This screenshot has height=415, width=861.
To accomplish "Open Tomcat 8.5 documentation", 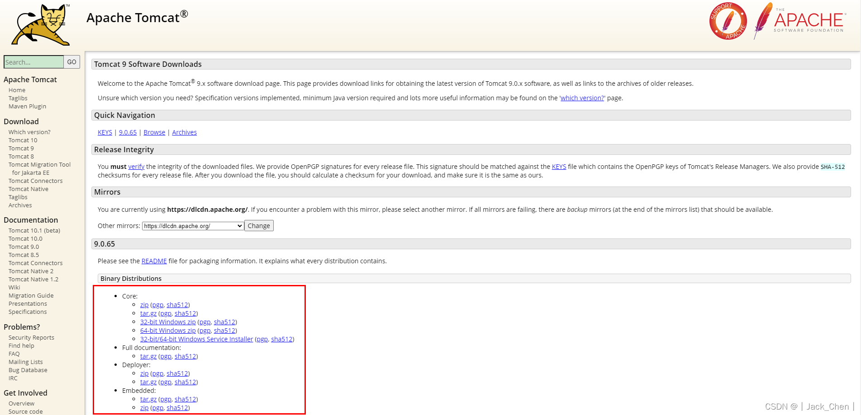I will coord(24,255).
